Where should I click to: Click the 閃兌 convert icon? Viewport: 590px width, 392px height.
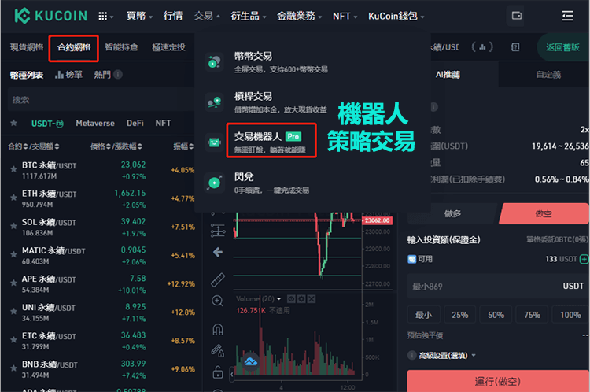215,183
